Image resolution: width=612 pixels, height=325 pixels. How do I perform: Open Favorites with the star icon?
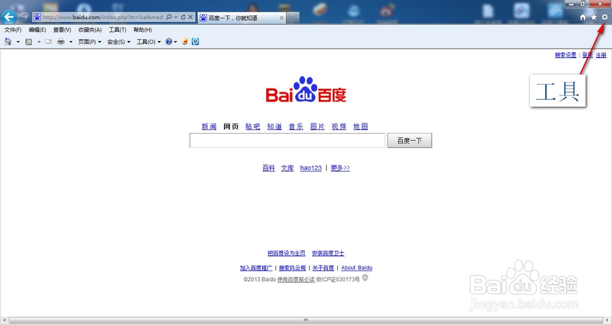click(594, 17)
